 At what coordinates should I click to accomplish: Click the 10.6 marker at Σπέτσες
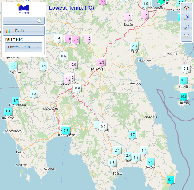(x=184, y=97)
